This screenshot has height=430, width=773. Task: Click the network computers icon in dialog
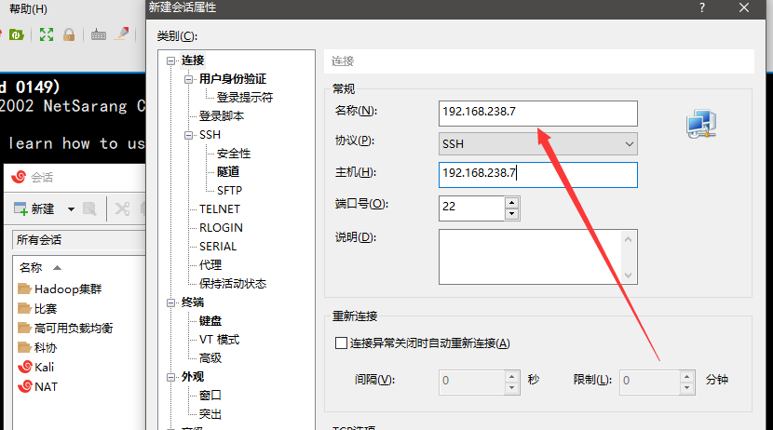pos(701,124)
